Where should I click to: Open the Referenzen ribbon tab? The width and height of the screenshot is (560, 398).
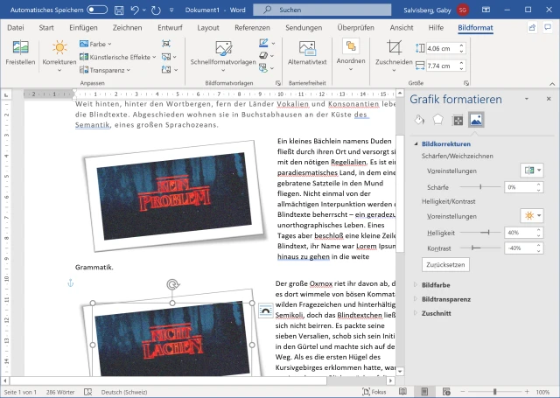coord(252,27)
